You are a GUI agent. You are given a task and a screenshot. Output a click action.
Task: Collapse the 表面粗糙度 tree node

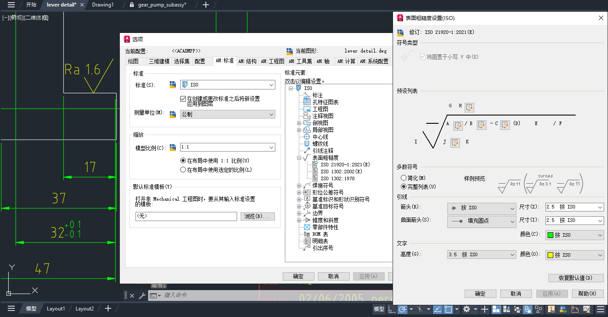point(299,158)
